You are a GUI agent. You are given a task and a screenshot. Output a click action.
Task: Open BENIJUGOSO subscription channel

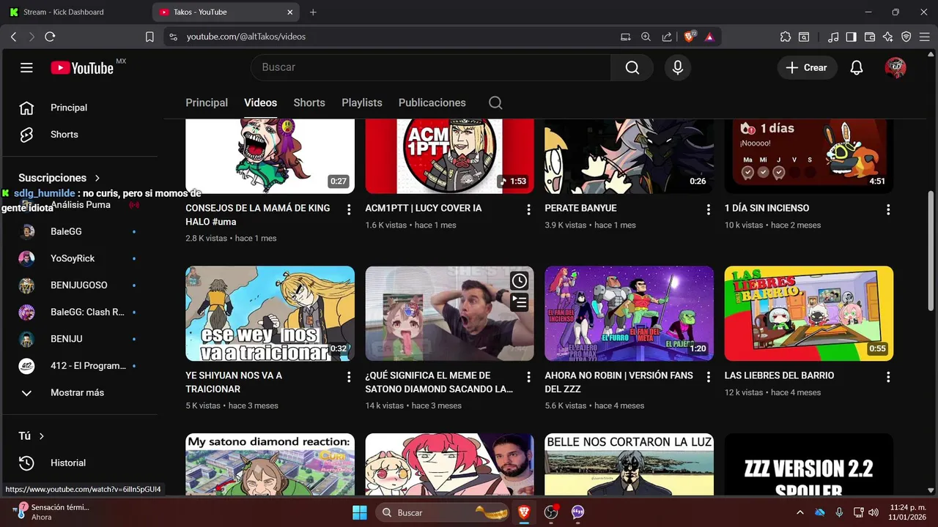[x=79, y=285]
